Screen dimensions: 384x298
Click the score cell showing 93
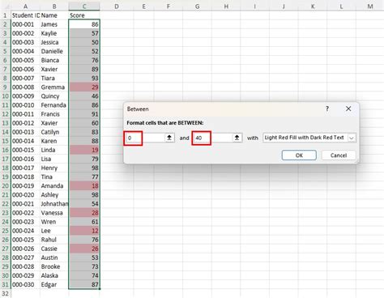(84, 78)
